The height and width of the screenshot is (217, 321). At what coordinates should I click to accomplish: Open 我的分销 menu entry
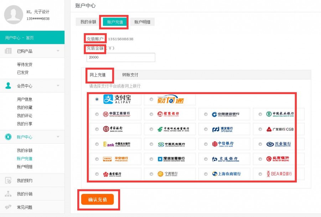pyautogui.click(x=32, y=194)
